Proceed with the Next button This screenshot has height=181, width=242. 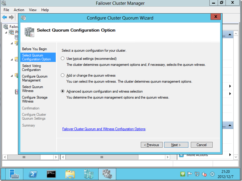point(176,145)
